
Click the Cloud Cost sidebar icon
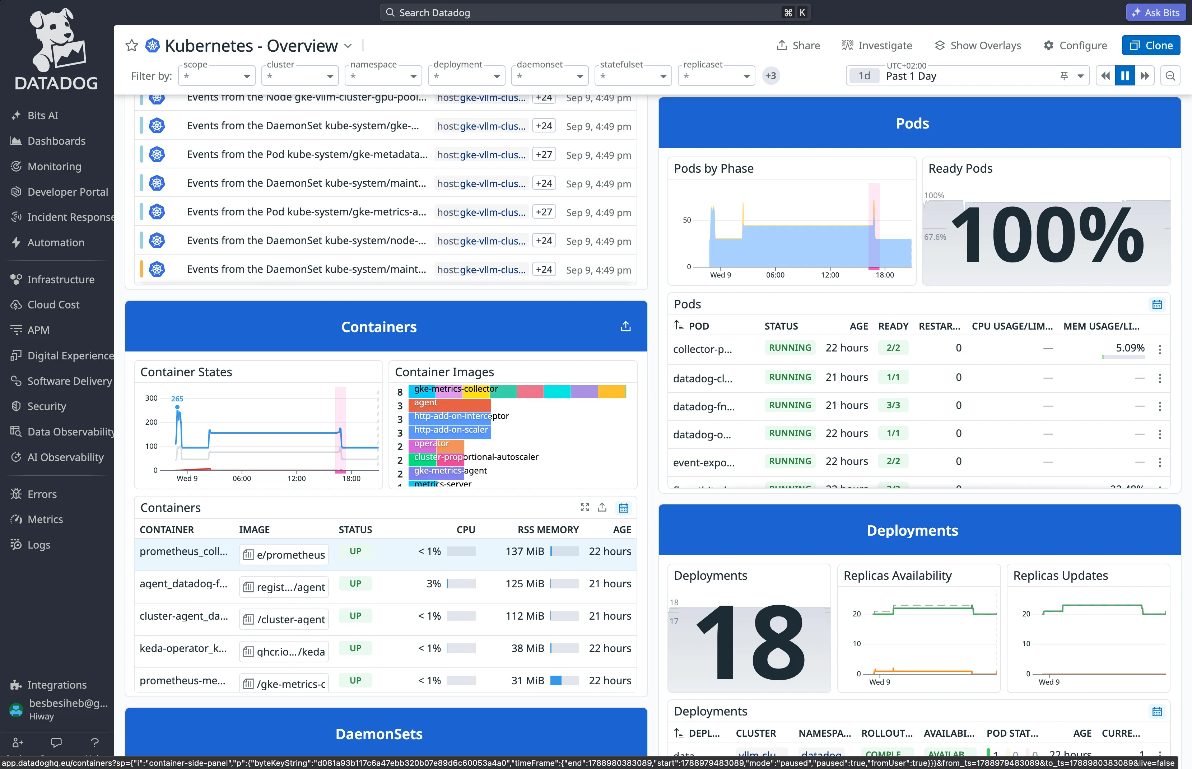(x=16, y=304)
